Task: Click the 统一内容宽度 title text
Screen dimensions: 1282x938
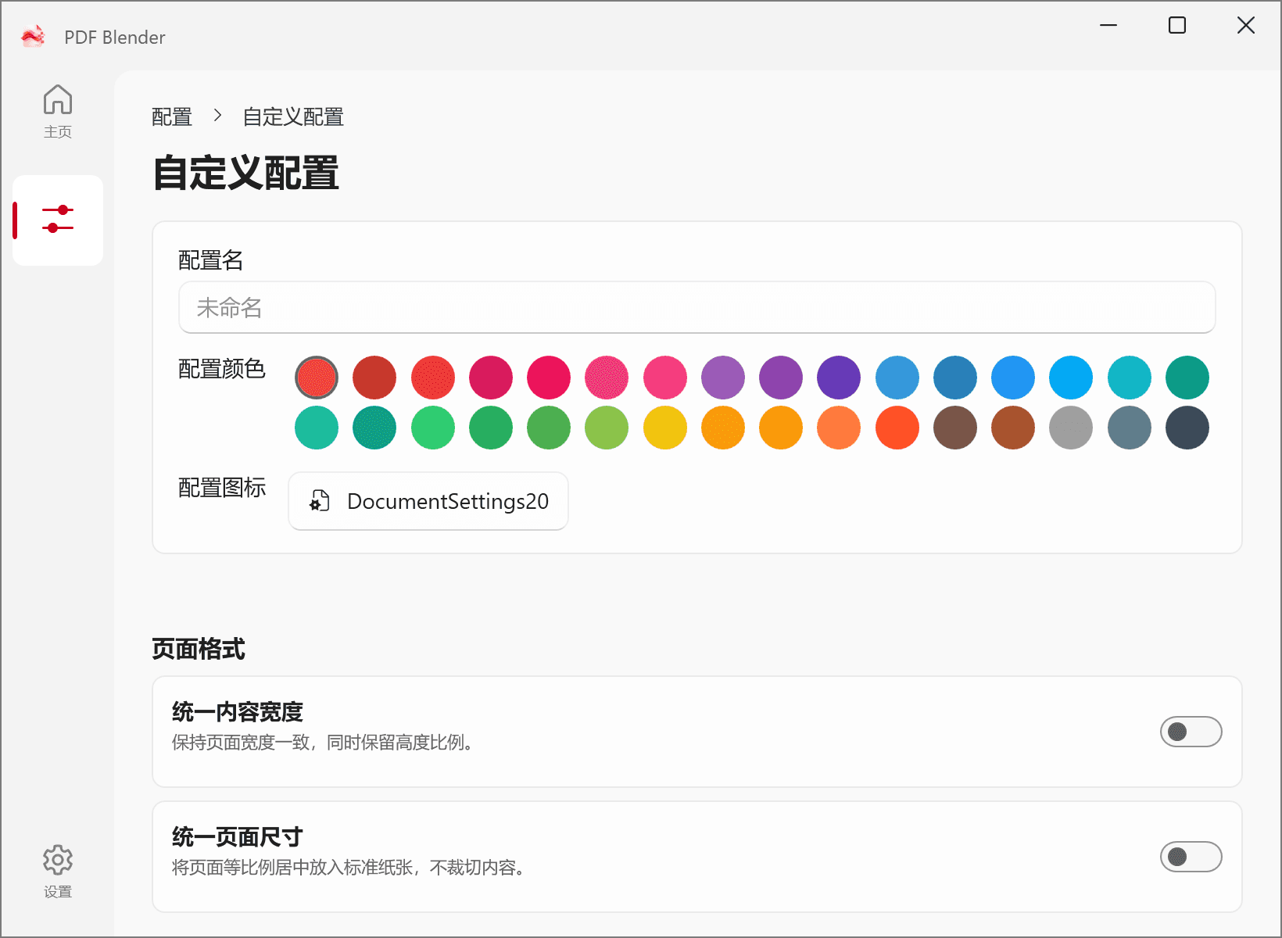Action: pos(238,712)
